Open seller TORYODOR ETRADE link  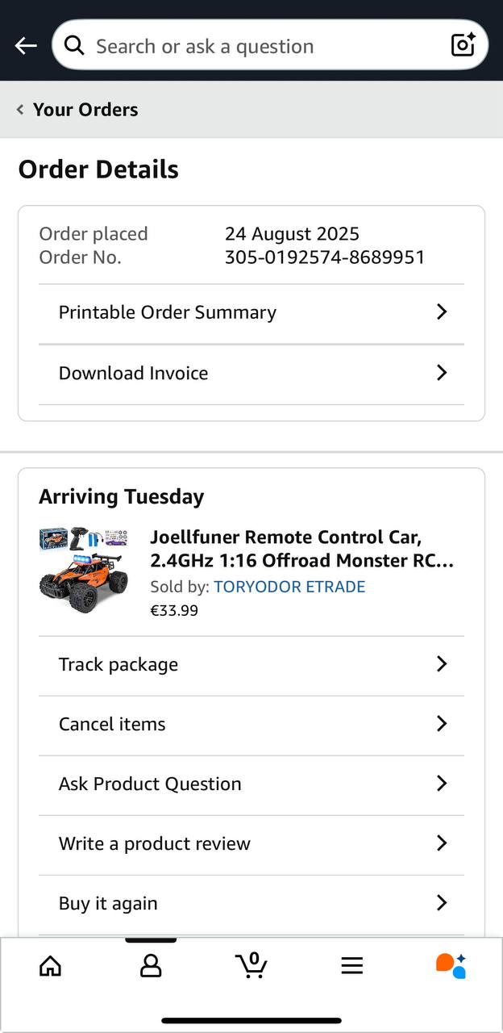pyautogui.click(x=289, y=587)
